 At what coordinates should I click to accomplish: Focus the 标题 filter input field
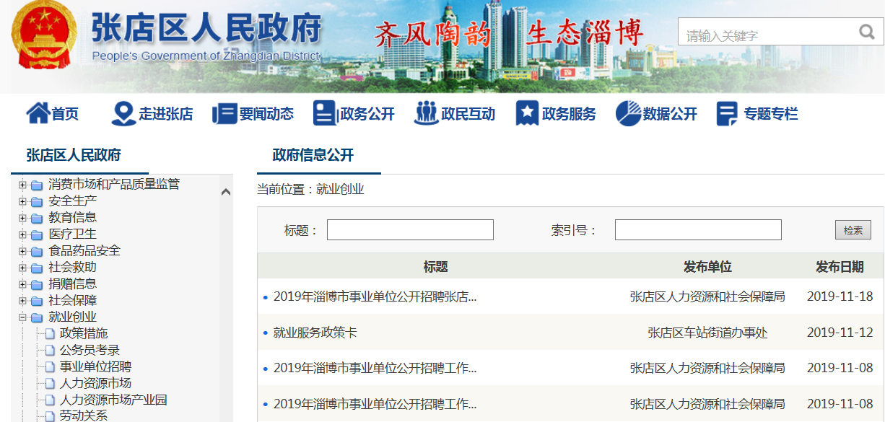(x=410, y=230)
